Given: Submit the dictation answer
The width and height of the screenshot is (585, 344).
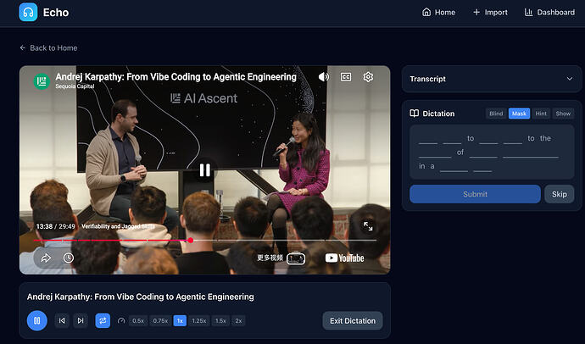Looking at the screenshot, I should tap(475, 194).
